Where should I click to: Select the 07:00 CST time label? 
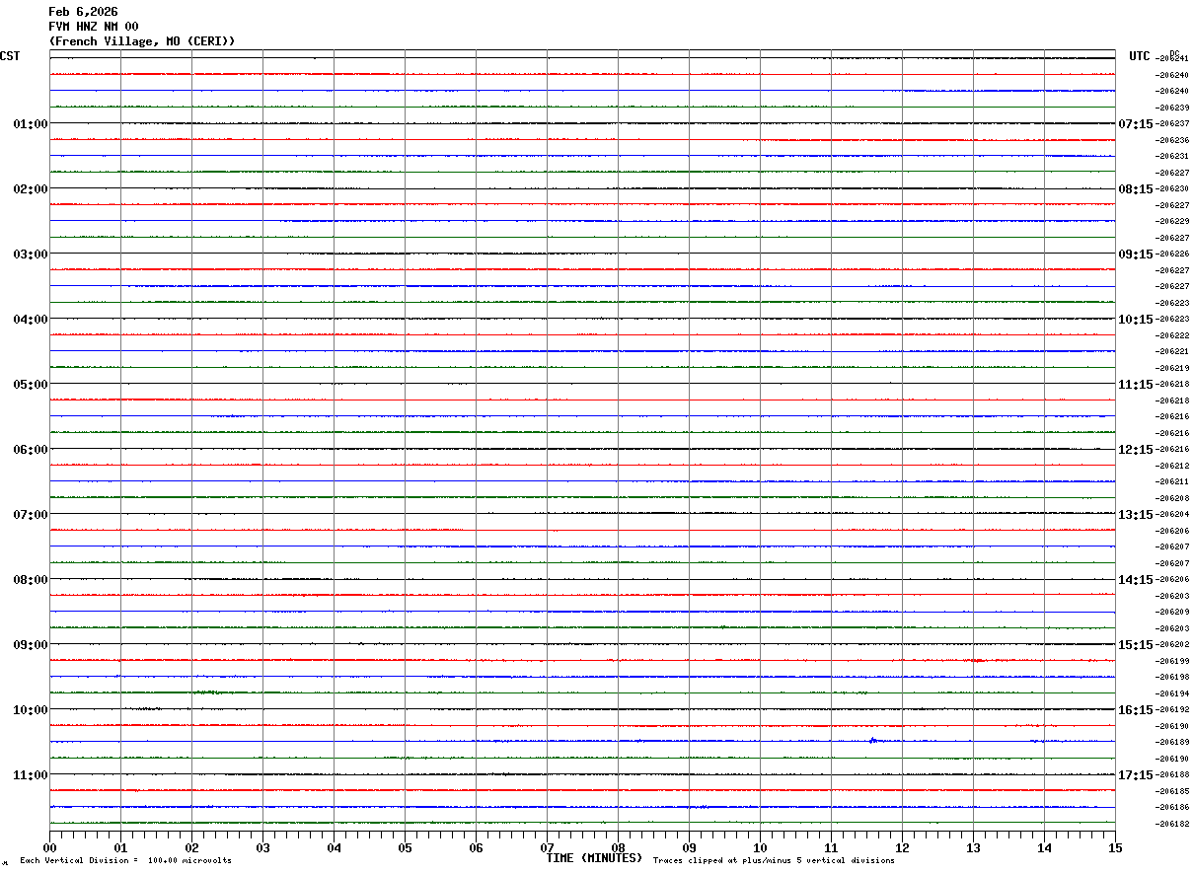point(31,514)
